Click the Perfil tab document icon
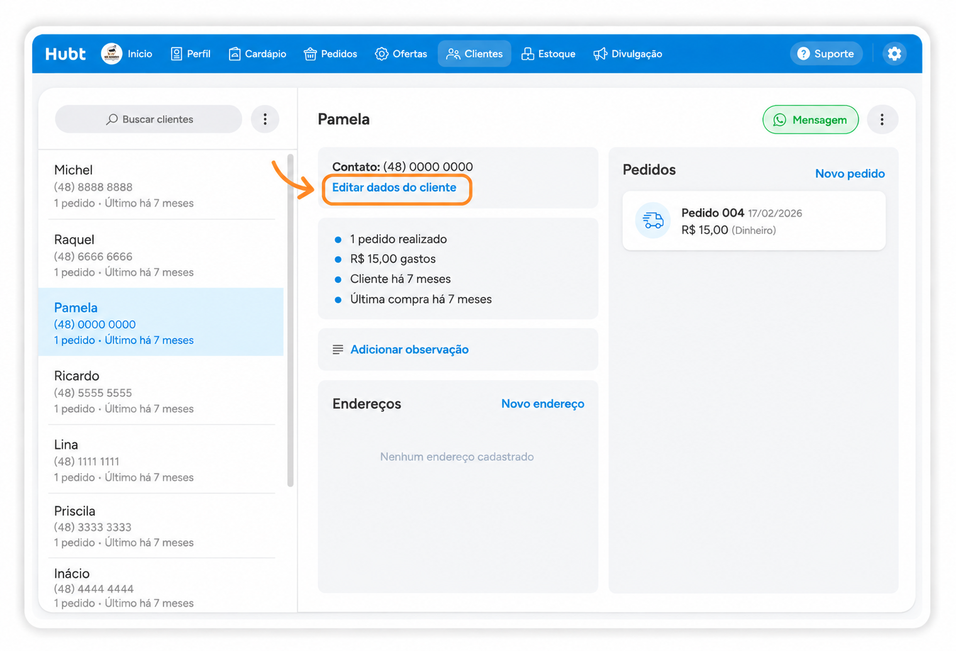956x651 pixels. (x=177, y=54)
